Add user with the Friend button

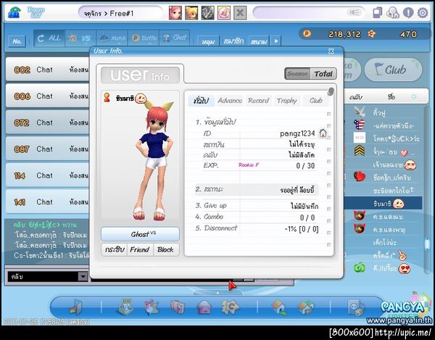click(139, 249)
